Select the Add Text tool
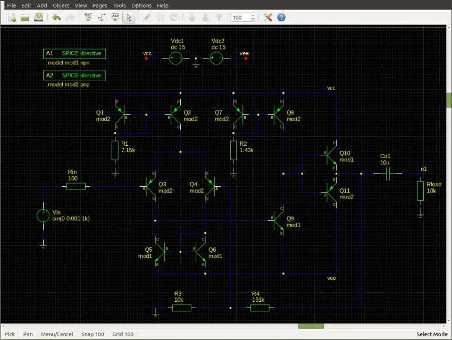452x340 pixels. point(115,18)
